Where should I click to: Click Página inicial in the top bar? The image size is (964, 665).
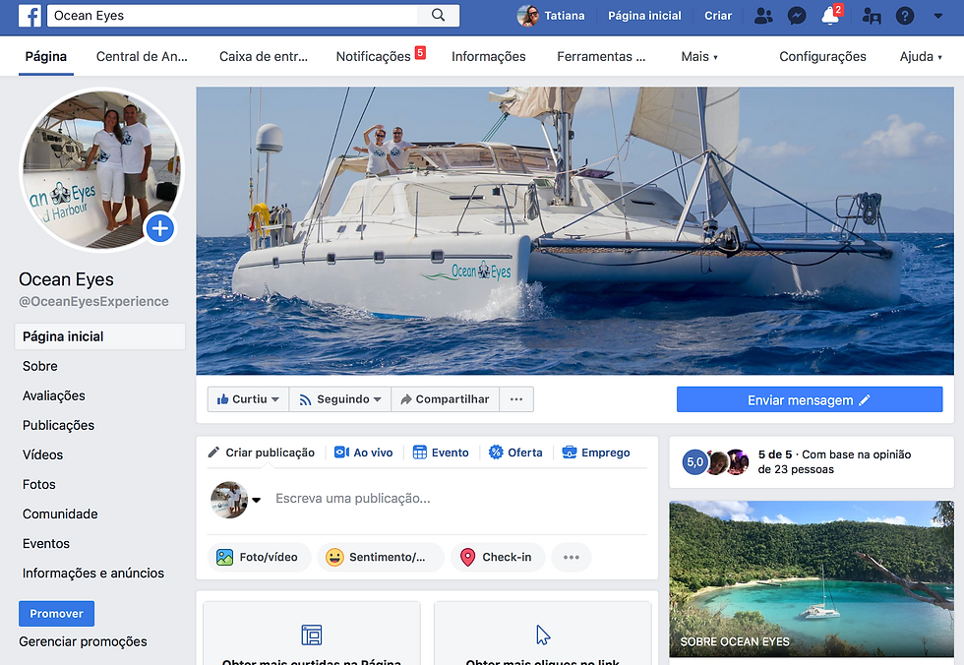[644, 16]
